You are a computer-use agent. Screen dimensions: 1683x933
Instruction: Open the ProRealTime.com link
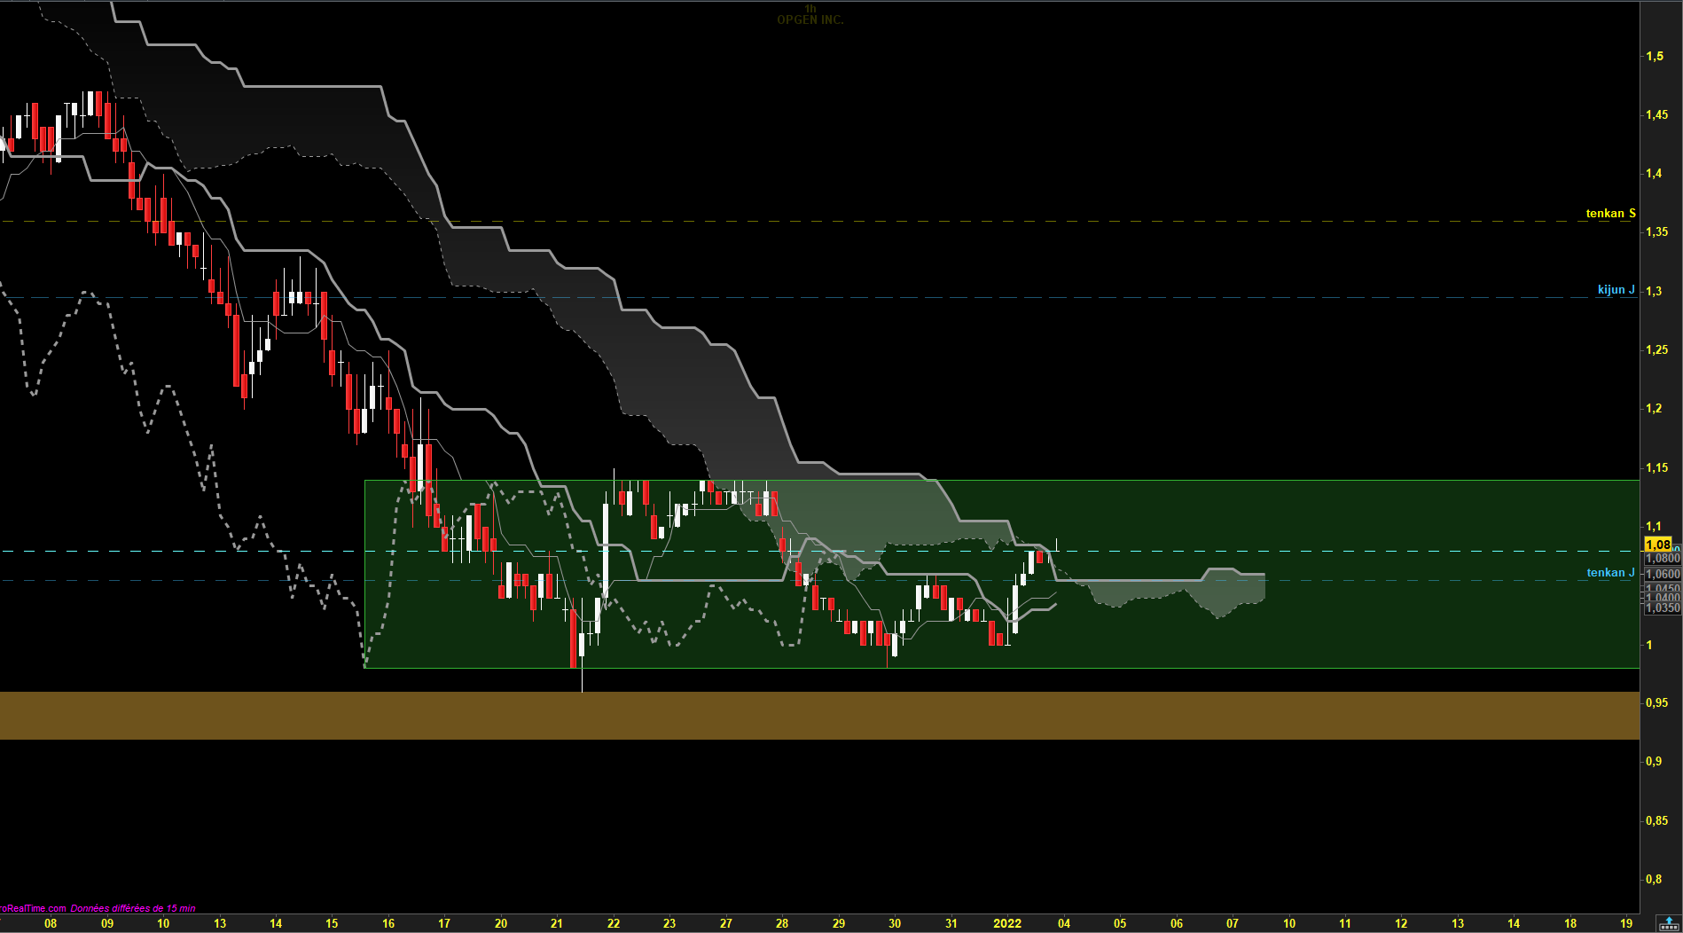pyautogui.click(x=33, y=908)
